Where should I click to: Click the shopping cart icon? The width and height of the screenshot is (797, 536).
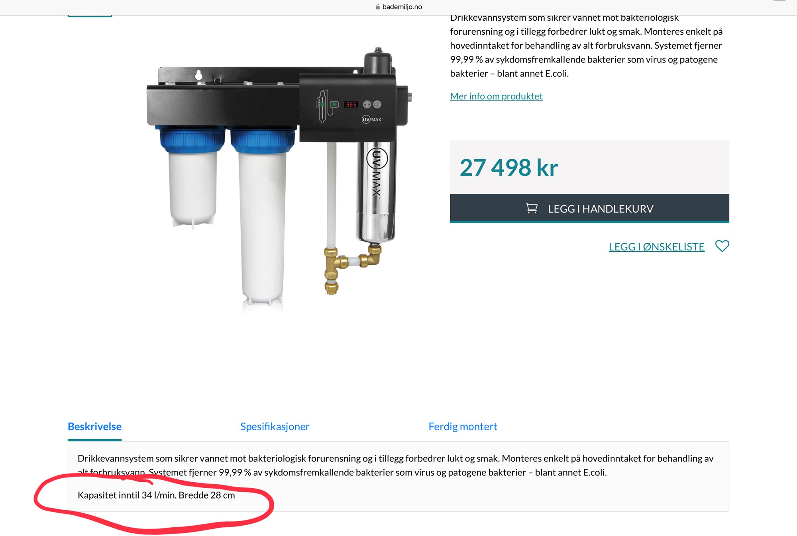532,208
